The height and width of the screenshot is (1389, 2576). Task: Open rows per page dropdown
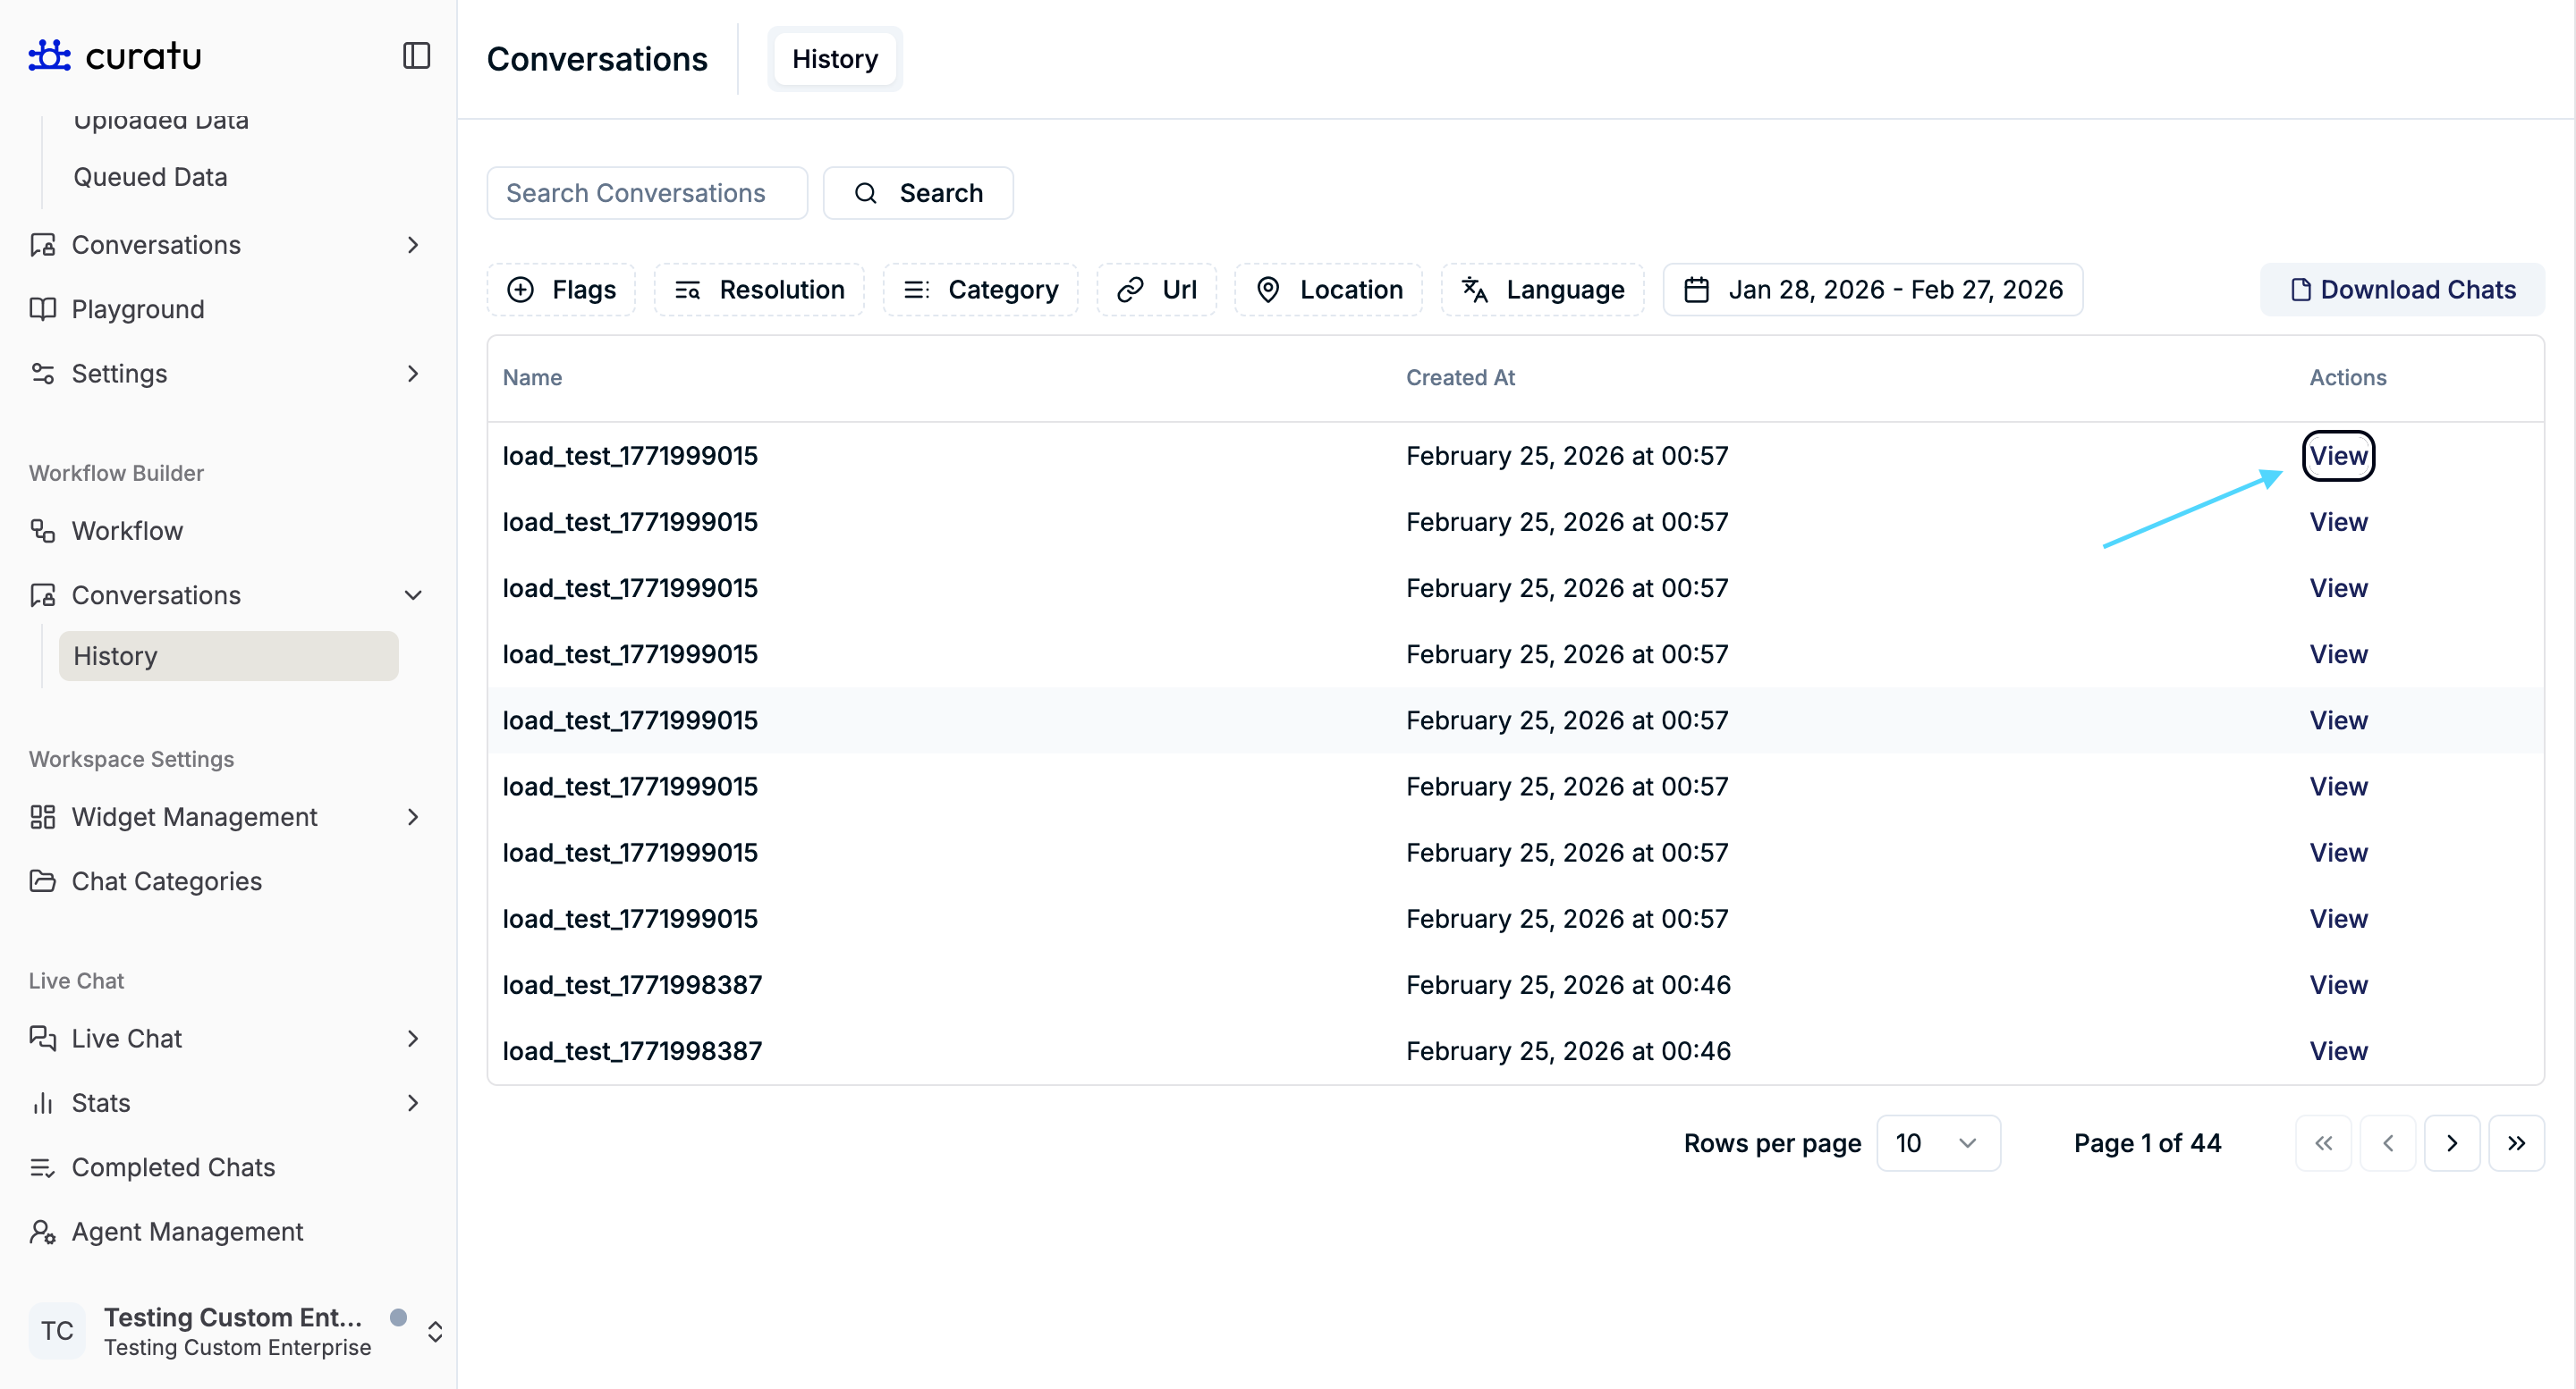pos(1937,1143)
